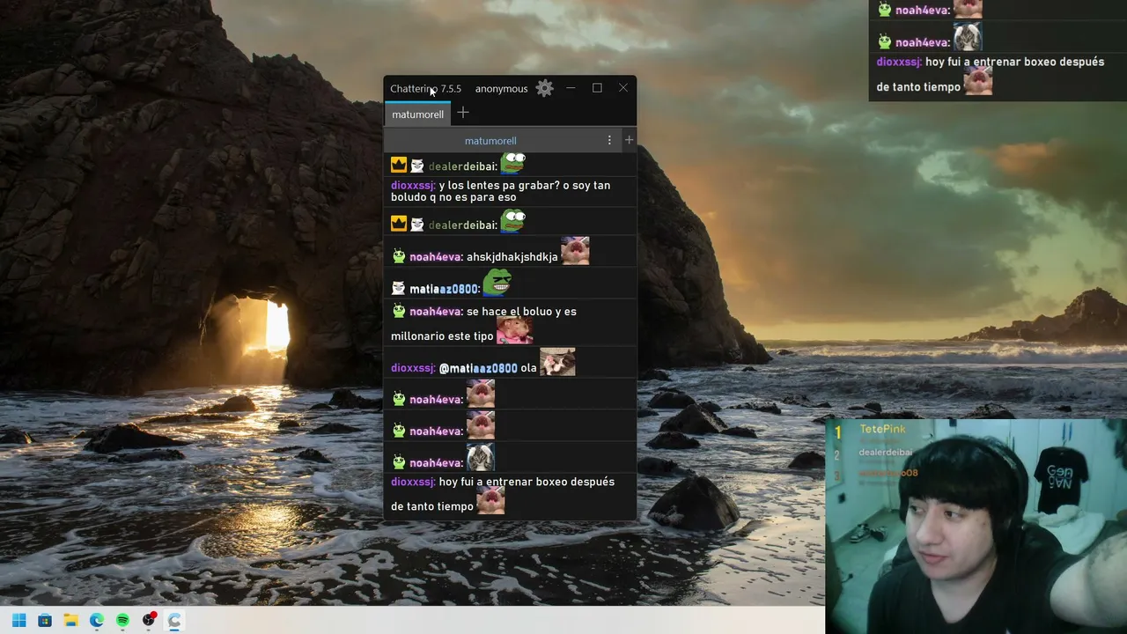Click the cat emote after 'ola'

tap(557, 362)
